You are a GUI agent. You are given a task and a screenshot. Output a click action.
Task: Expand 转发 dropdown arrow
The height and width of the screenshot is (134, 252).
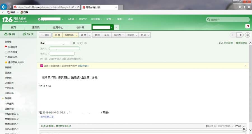89,35
